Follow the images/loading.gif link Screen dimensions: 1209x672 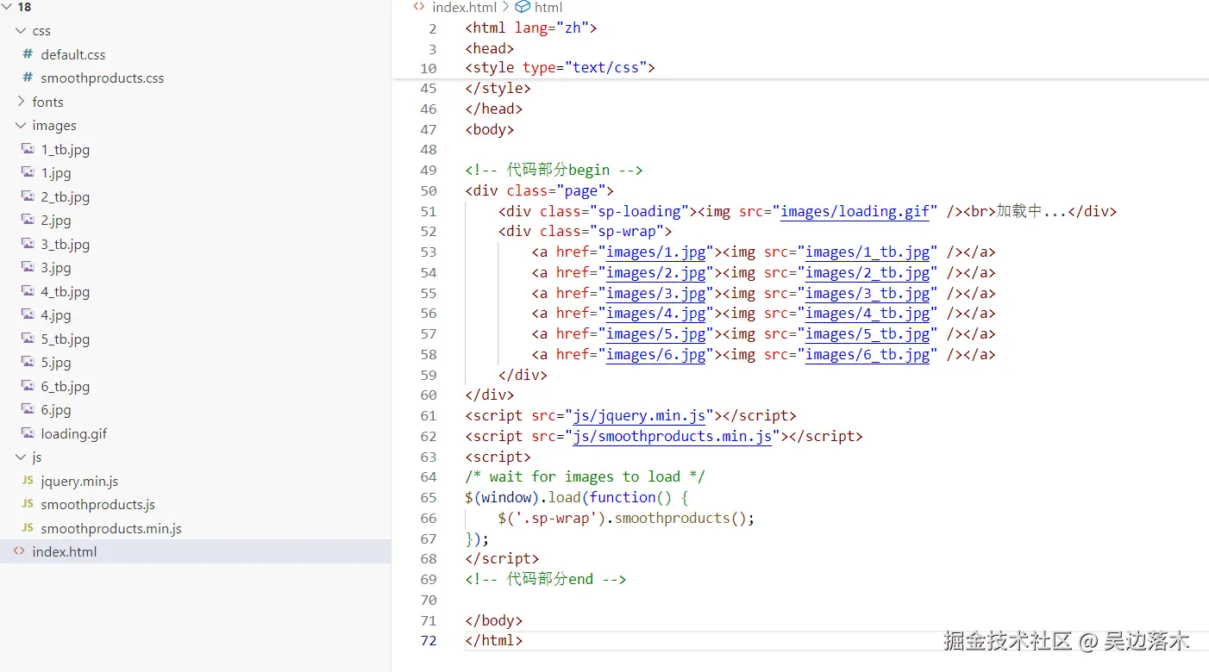point(855,211)
